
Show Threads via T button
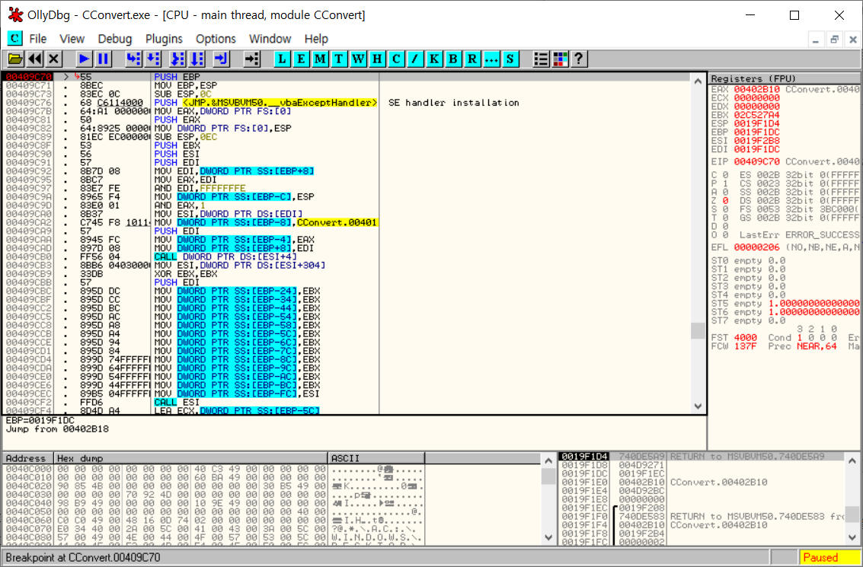point(339,59)
